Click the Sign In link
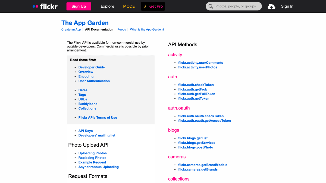The width and height of the screenshot is (326, 183). pyautogui.click(x=287, y=6)
